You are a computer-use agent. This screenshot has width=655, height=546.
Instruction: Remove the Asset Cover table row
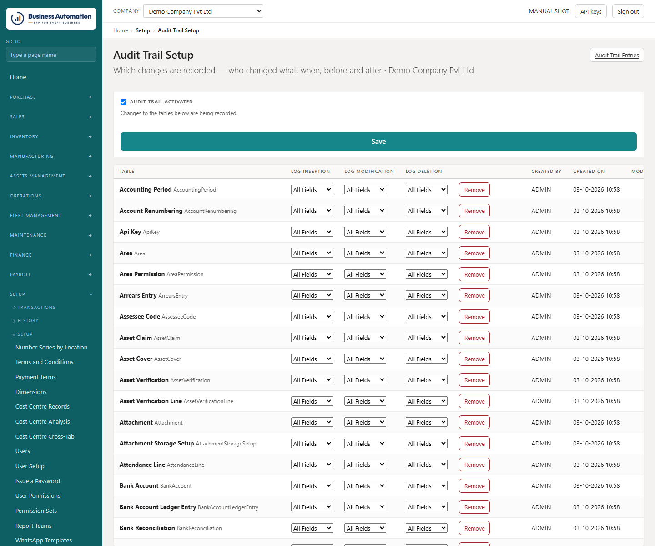474,359
